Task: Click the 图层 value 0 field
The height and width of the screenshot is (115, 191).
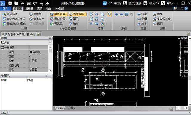Action: click(38, 56)
